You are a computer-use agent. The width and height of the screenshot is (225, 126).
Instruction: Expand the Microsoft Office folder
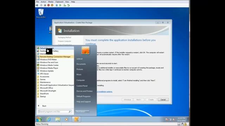pos(55,88)
